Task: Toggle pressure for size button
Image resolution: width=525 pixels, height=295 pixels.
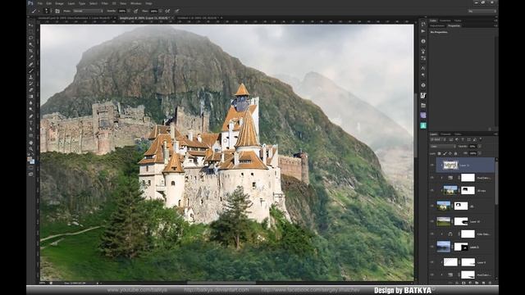Action: pos(177,11)
